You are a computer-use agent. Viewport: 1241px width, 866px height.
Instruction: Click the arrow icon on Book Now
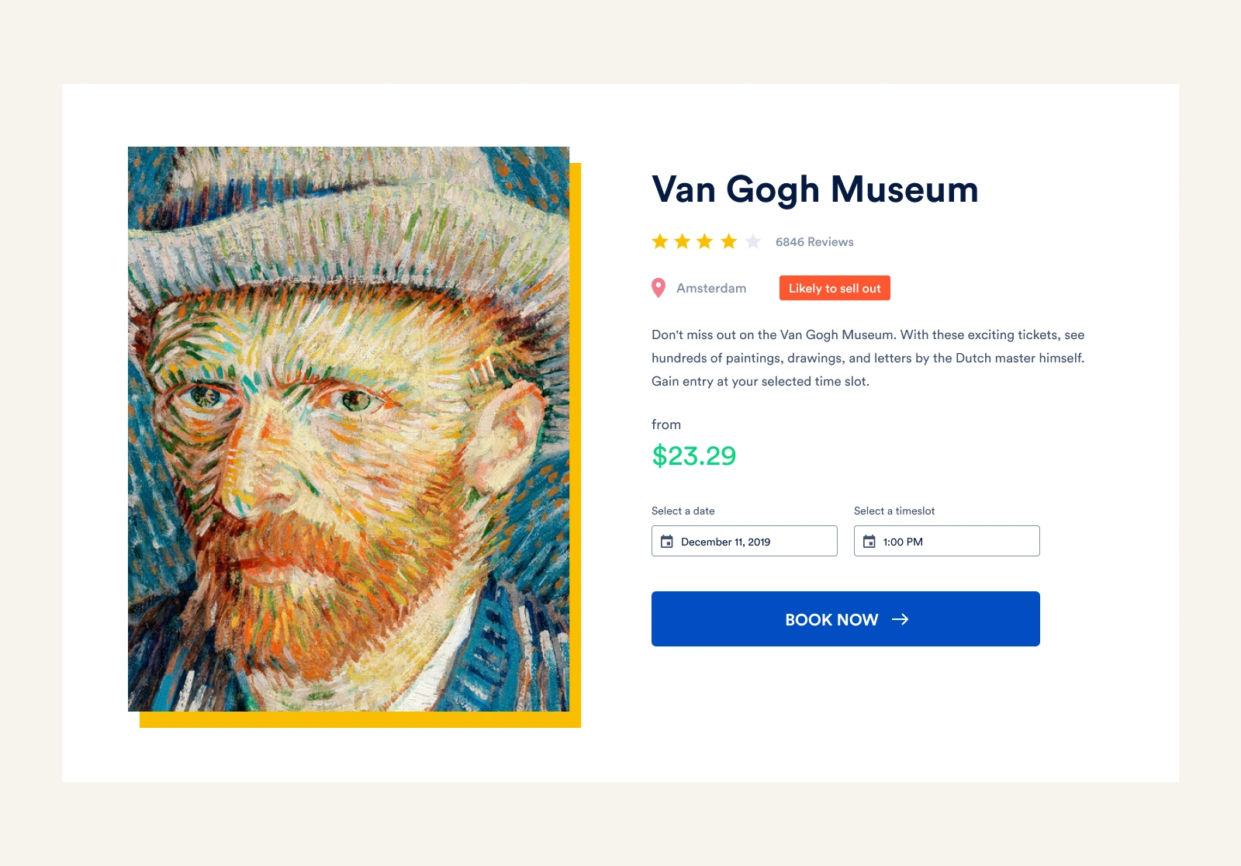900,619
